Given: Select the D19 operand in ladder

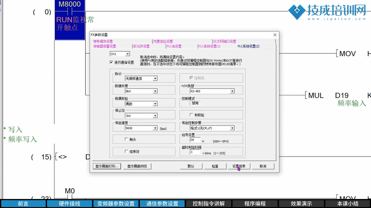Looking at the screenshot, I should [x=342, y=96].
